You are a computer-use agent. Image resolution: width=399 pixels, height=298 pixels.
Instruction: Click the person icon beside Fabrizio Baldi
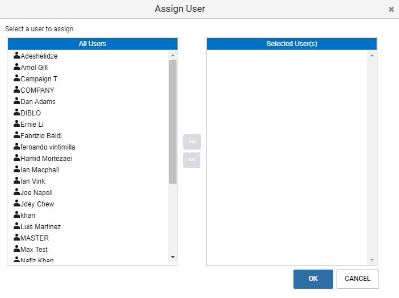point(17,135)
